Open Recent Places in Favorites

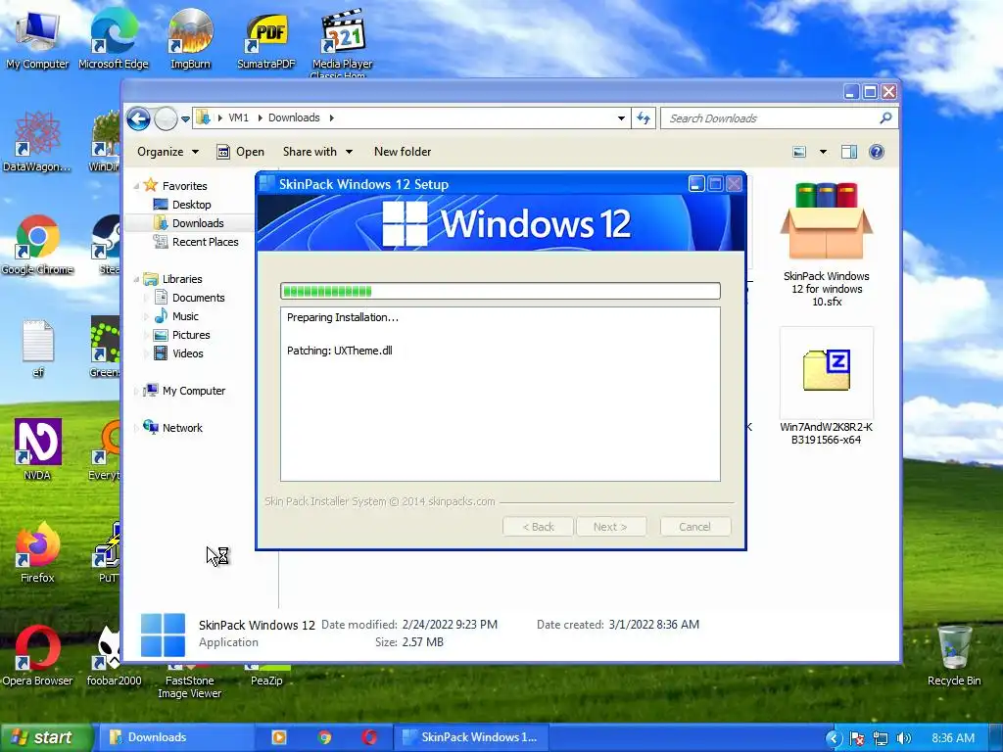pyautogui.click(x=196, y=242)
